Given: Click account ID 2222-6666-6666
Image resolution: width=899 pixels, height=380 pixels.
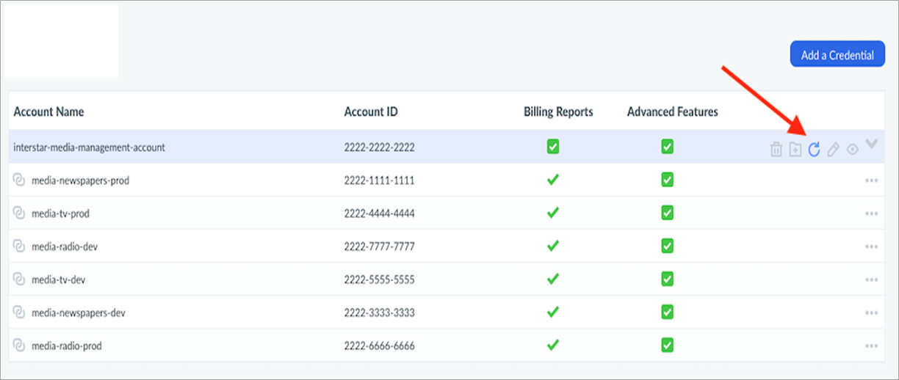Looking at the screenshot, I should [379, 346].
